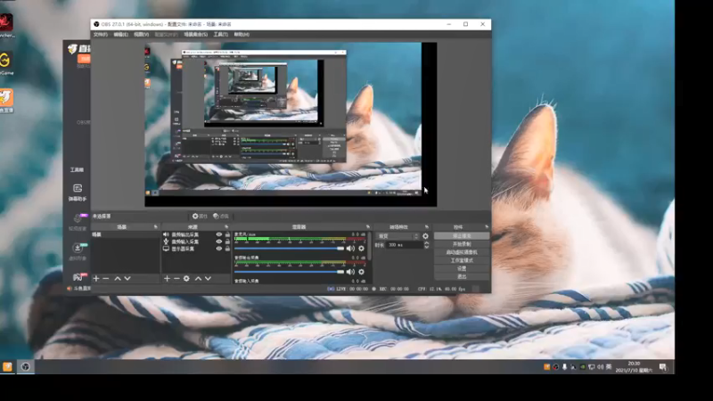
Task: Open the 工具(T) menu
Action: [x=220, y=35]
